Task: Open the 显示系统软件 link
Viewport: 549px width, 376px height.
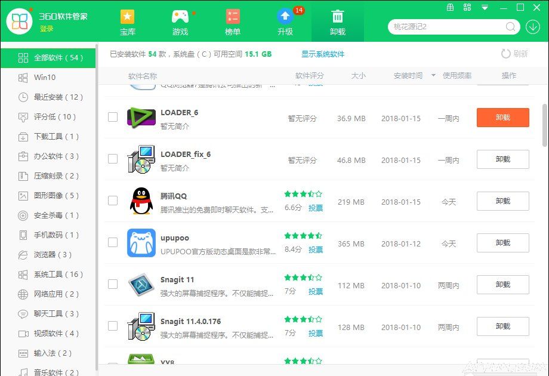Action: click(x=322, y=54)
